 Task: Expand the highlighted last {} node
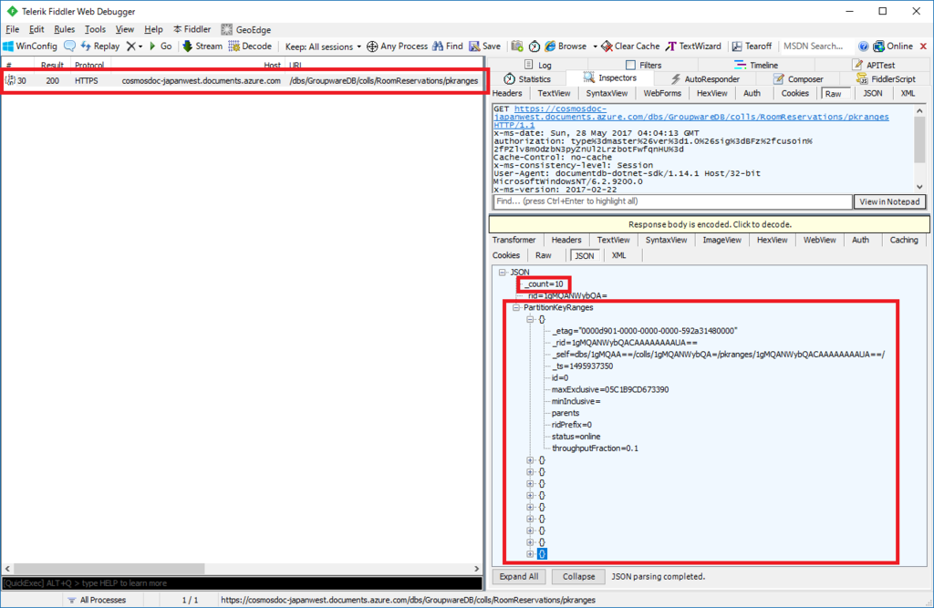point(530,554)
